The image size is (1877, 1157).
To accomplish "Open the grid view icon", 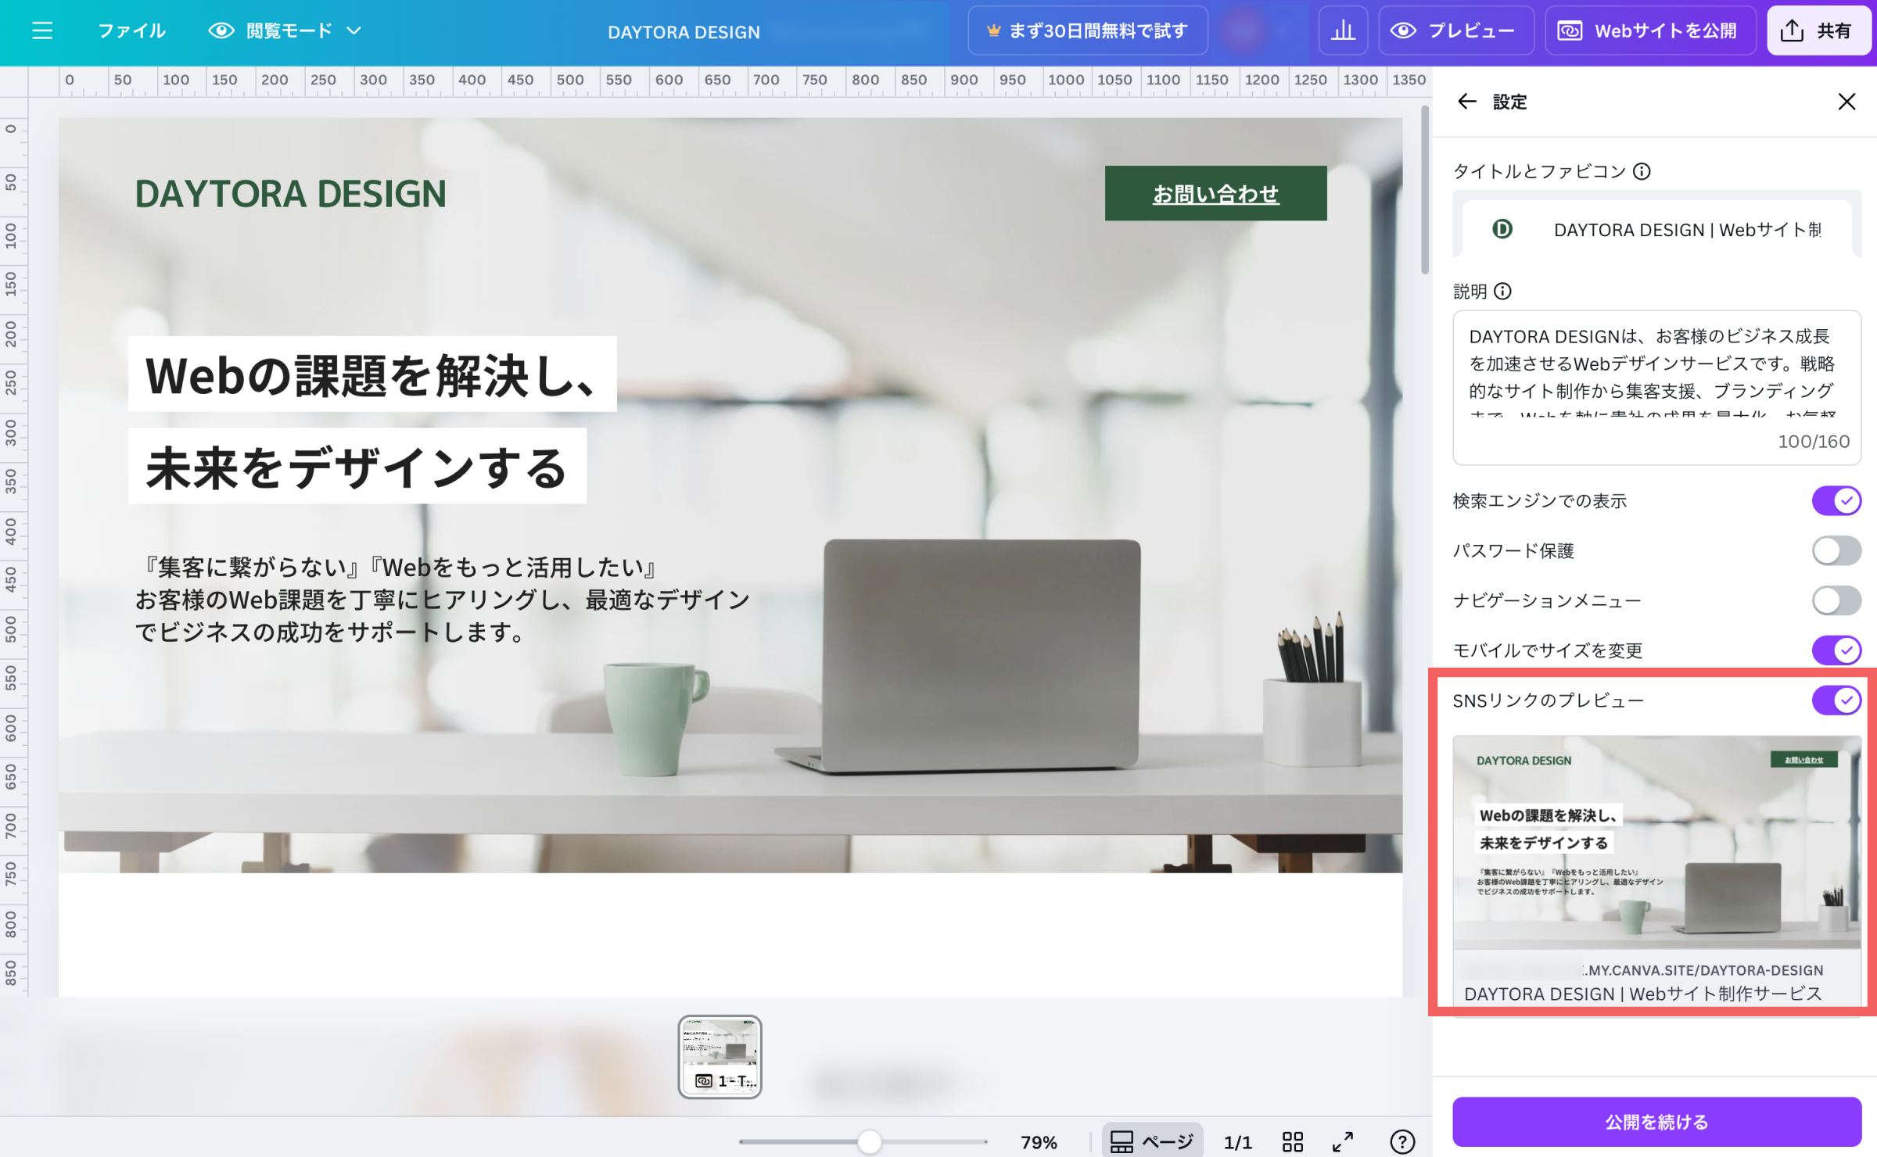I will (x=1293, y=1142).
